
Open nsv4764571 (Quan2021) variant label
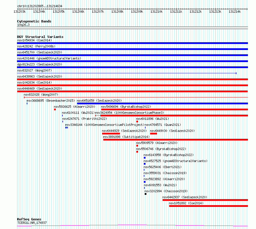pos(163,125)
